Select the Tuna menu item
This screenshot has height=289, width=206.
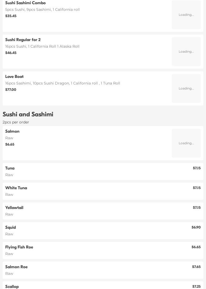(x=10, y=168)
